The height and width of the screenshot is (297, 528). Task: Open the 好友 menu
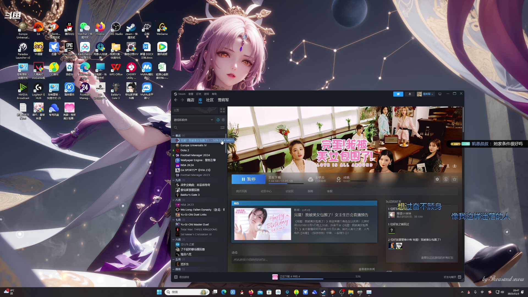[199, 94]
